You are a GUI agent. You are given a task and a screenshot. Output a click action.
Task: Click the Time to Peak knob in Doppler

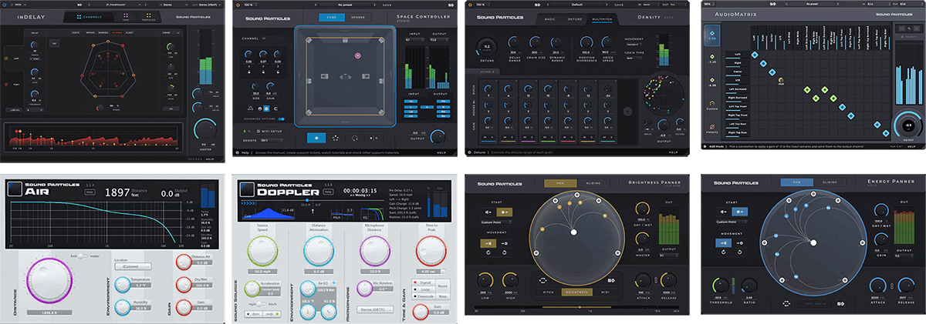tap(431, 250)
